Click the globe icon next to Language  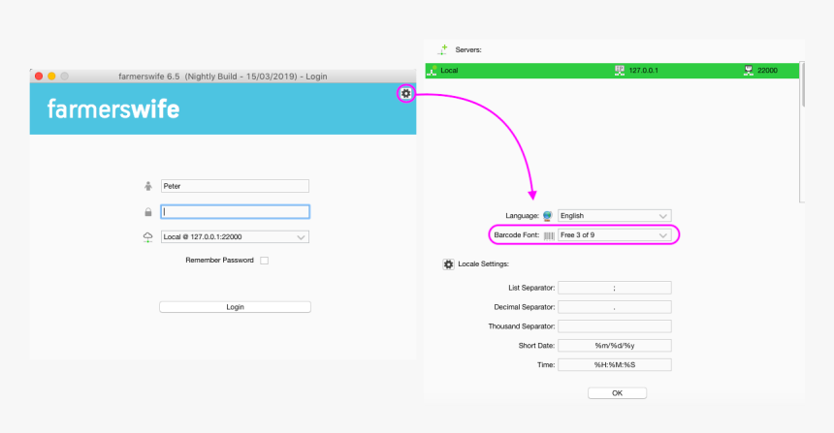tap(547, 216)
